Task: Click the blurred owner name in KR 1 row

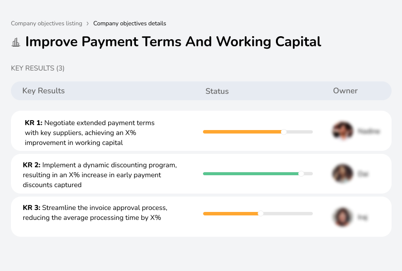Action: click(369, 131)
